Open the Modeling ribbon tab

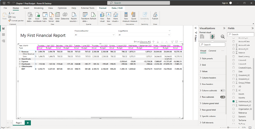pos(39,8)
